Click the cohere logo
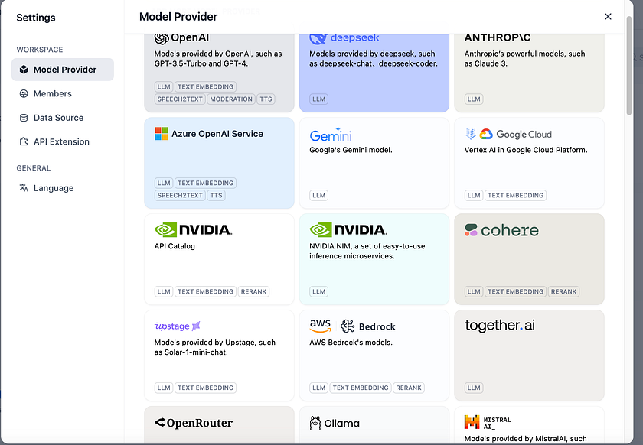This screenshot has width=643, height=445. [501, 230]
